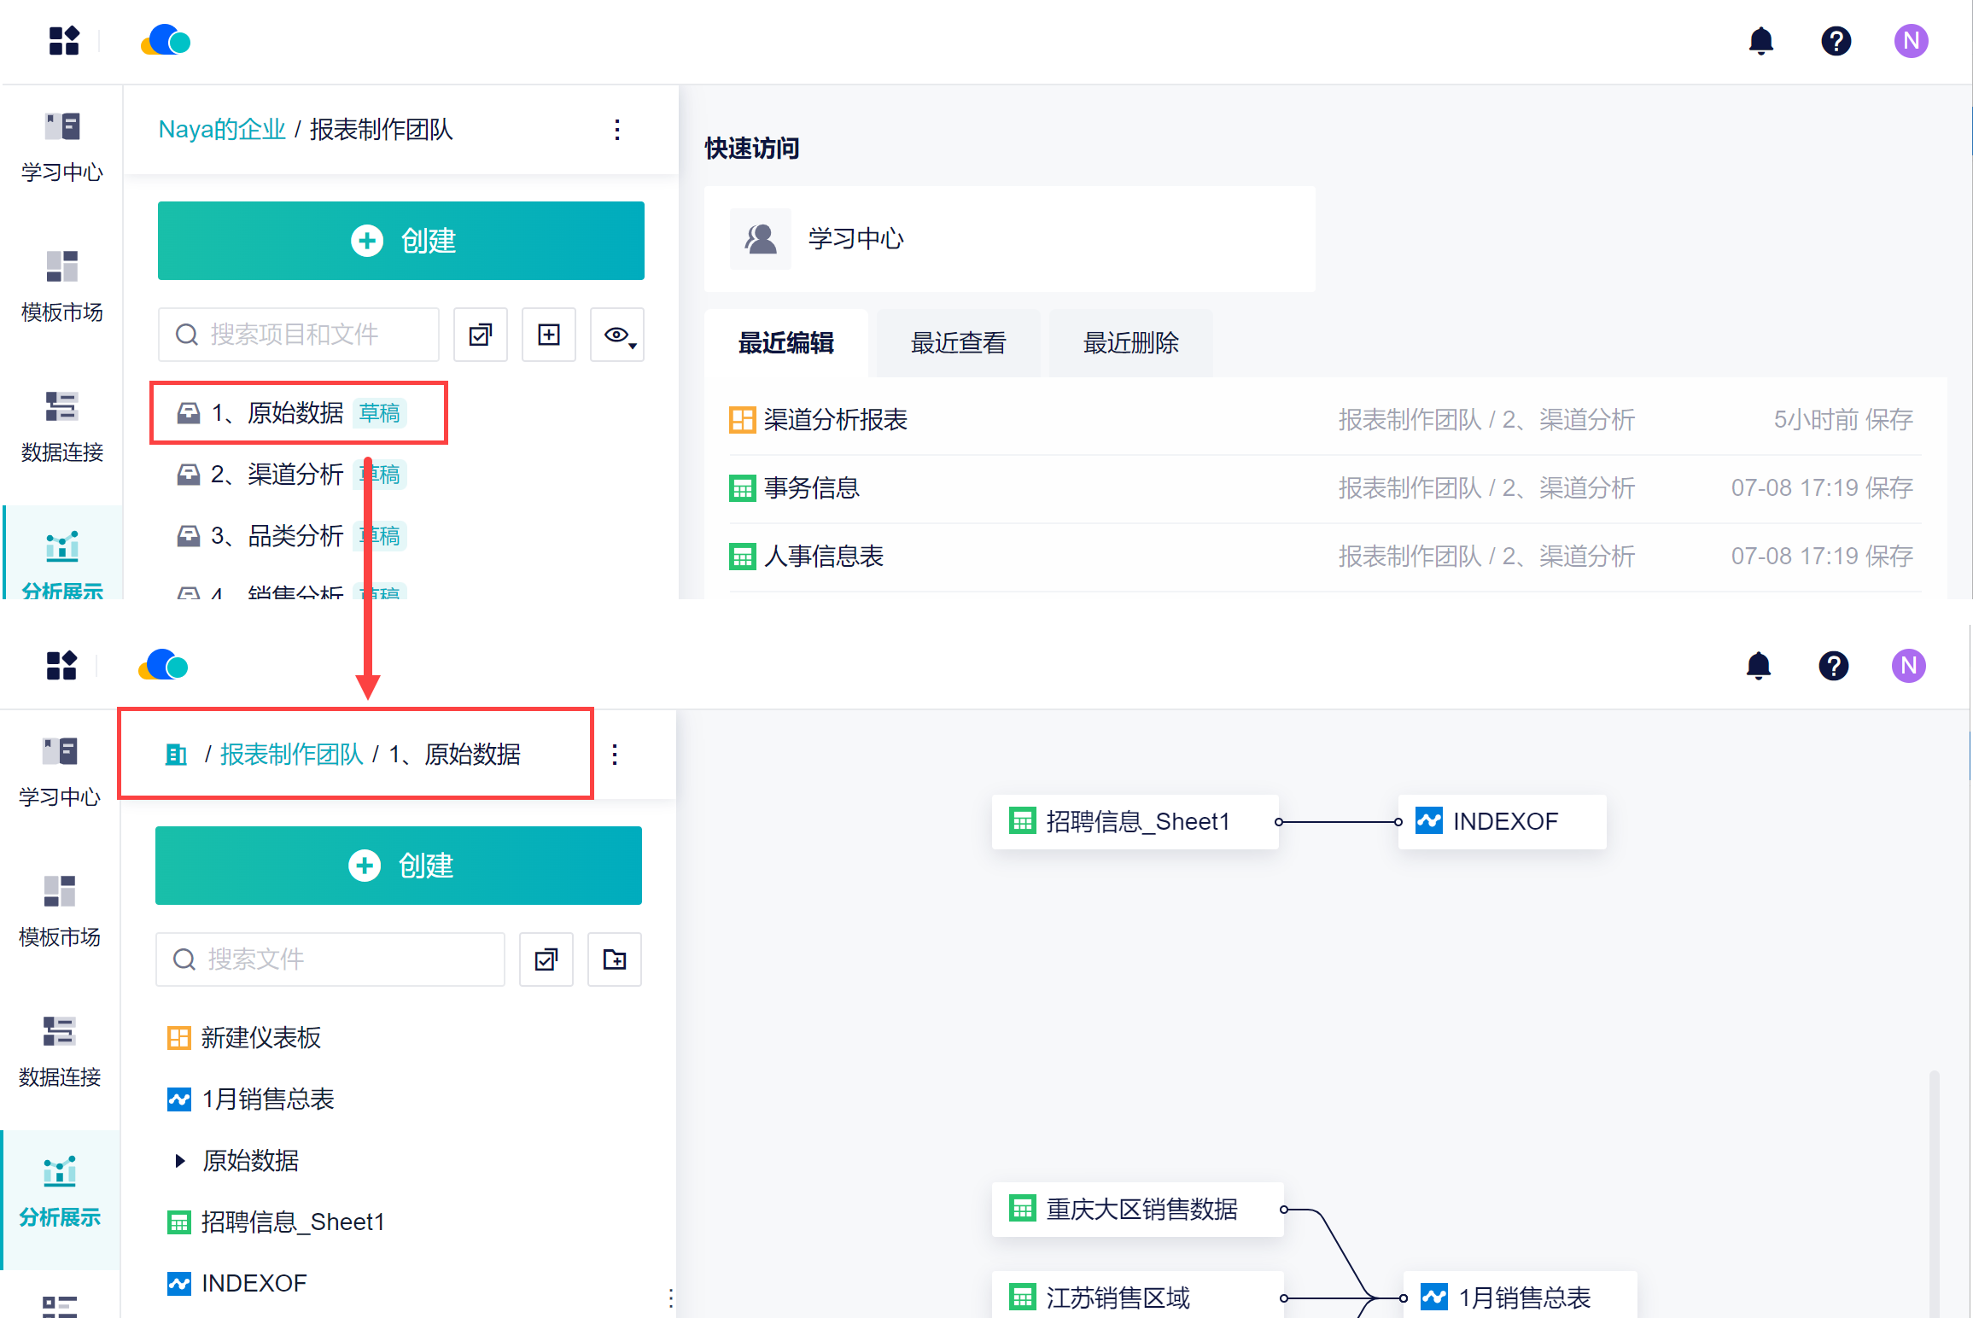Open more options beside 1、原始数据 breadcrumb
The height and width of the screenshot is (1318, 1973).
(x=615, y=755)
